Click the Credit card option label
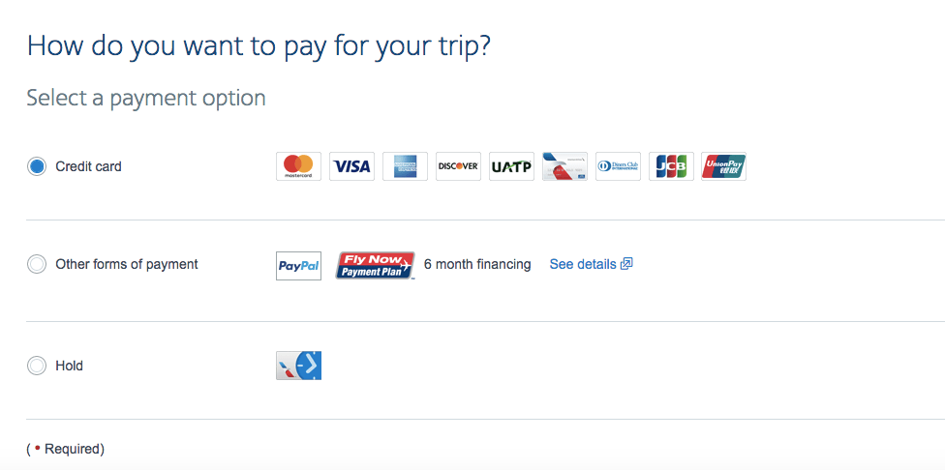The width and height of the screenshot is (945, 470). pos(88,166)
